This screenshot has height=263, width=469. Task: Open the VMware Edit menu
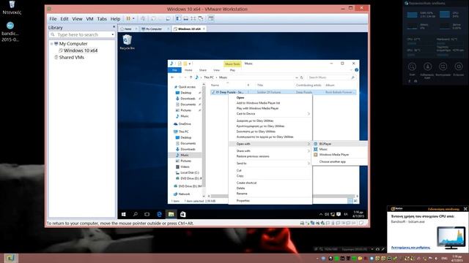point(64,19)
